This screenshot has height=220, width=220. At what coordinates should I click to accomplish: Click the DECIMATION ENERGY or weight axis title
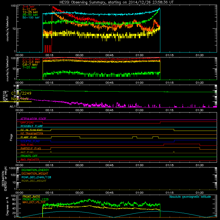[x=4, y=178]
